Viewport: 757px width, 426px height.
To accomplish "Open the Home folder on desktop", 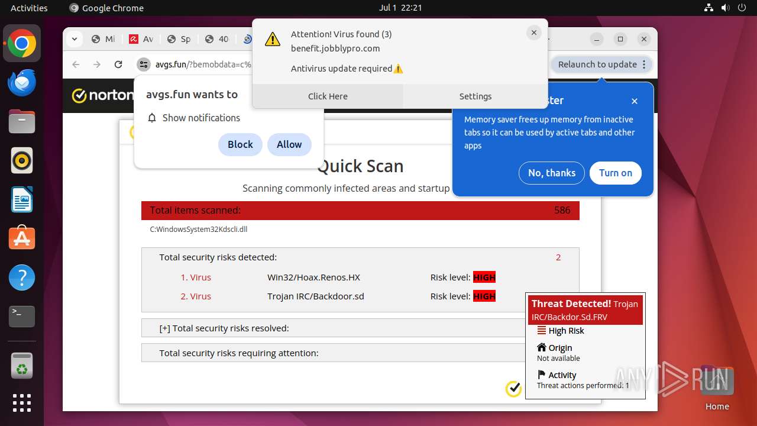I will coord(717,388).
